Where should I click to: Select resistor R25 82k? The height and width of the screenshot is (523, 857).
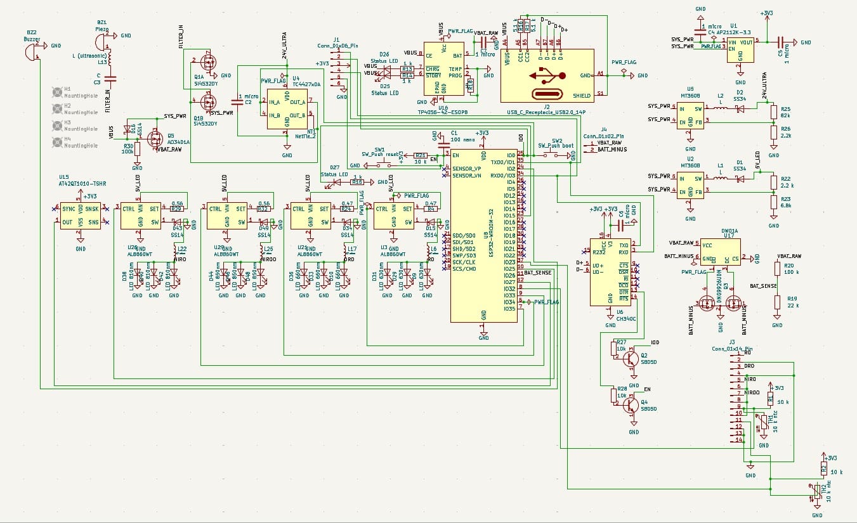tap(773, 112)
